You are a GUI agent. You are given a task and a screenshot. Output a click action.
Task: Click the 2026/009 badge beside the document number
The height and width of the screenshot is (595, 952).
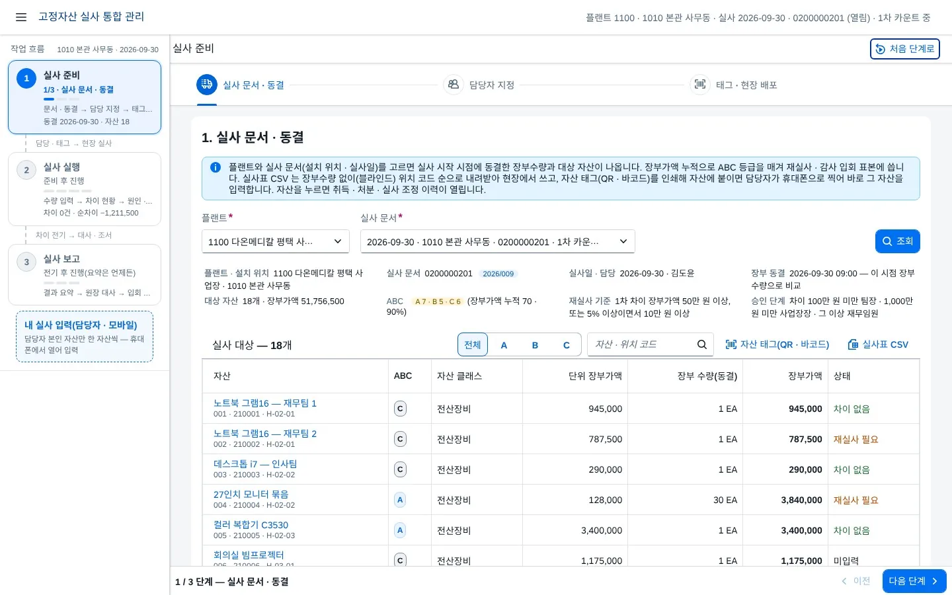498,274
